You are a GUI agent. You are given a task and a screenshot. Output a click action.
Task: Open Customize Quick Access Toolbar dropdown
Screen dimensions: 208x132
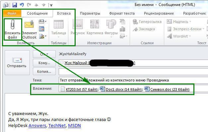pyautogui.click(x=51, y=5)
